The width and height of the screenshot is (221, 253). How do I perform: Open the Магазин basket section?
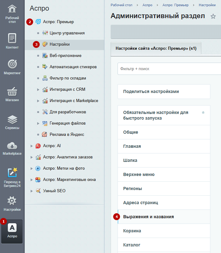click(x=12, y=94)
